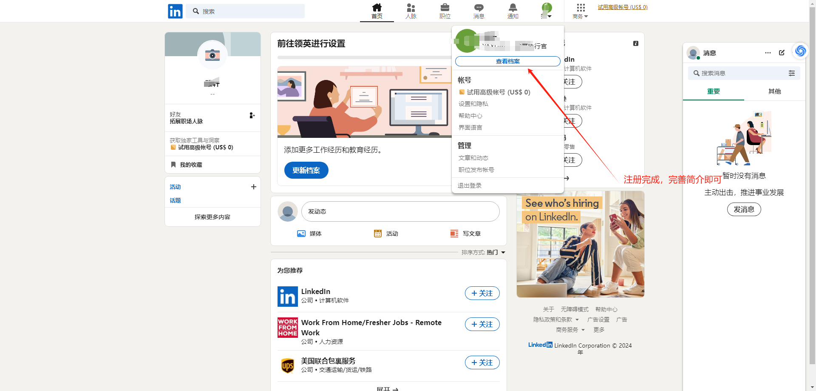Open the 首页 home icon
The height and width of the screenshot is (391, 816).
pyautogui.click(x=377, y=7)
